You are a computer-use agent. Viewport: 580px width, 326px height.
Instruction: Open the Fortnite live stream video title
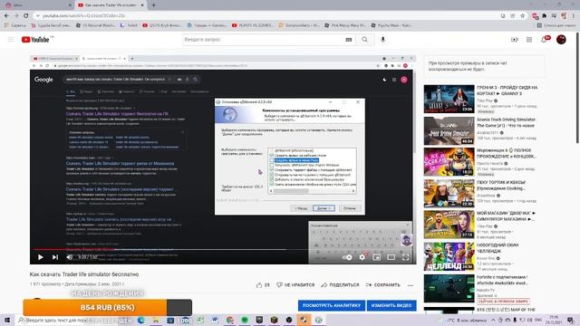point(502,280)
